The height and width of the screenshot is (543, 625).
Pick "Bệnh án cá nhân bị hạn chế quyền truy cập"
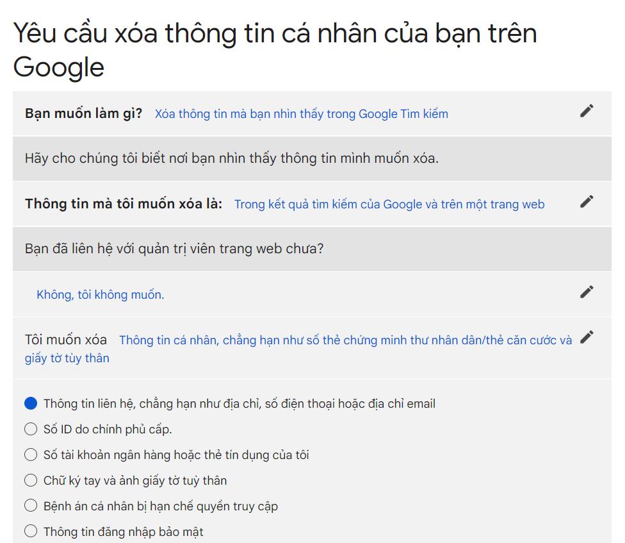[x=30, y=506]
